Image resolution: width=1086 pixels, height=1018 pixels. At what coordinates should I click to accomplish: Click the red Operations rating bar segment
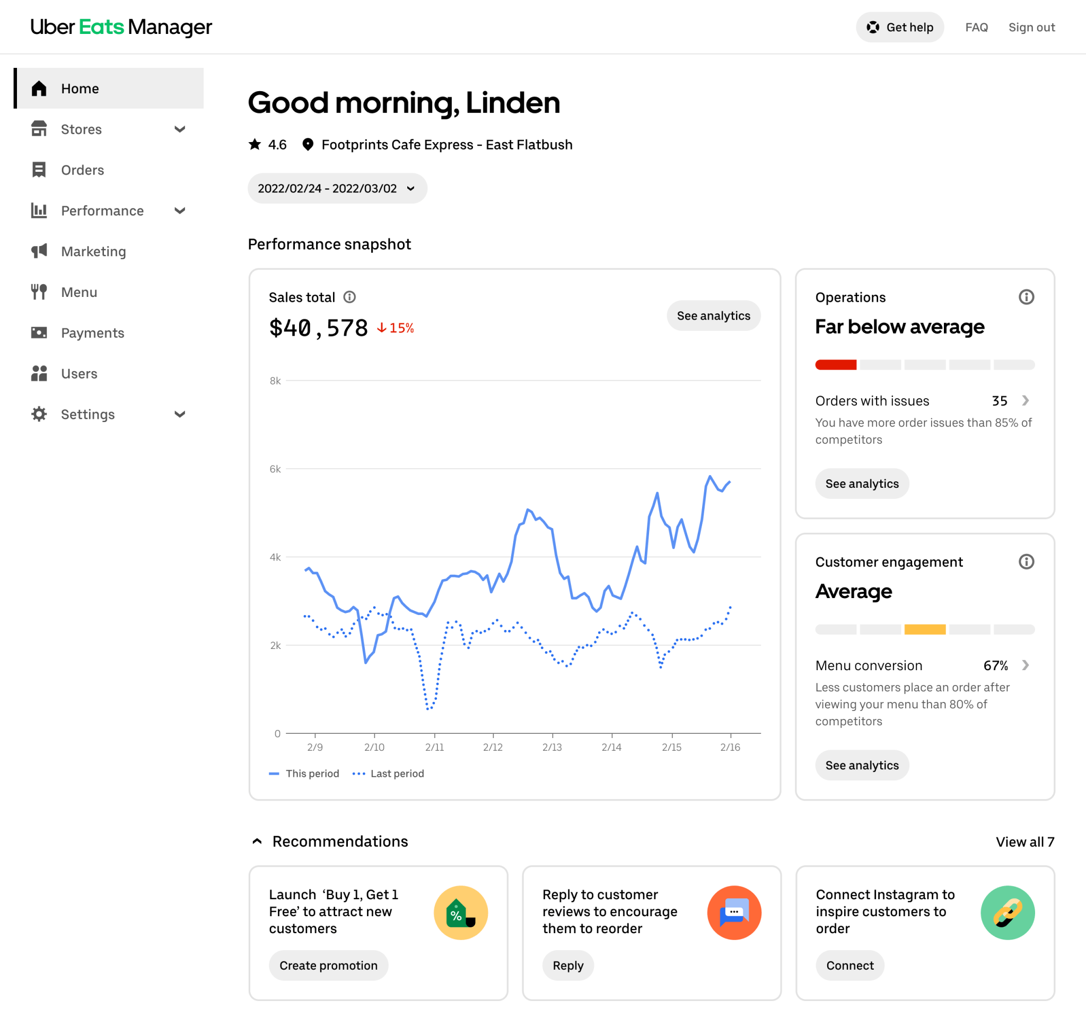tap(836, 365)
